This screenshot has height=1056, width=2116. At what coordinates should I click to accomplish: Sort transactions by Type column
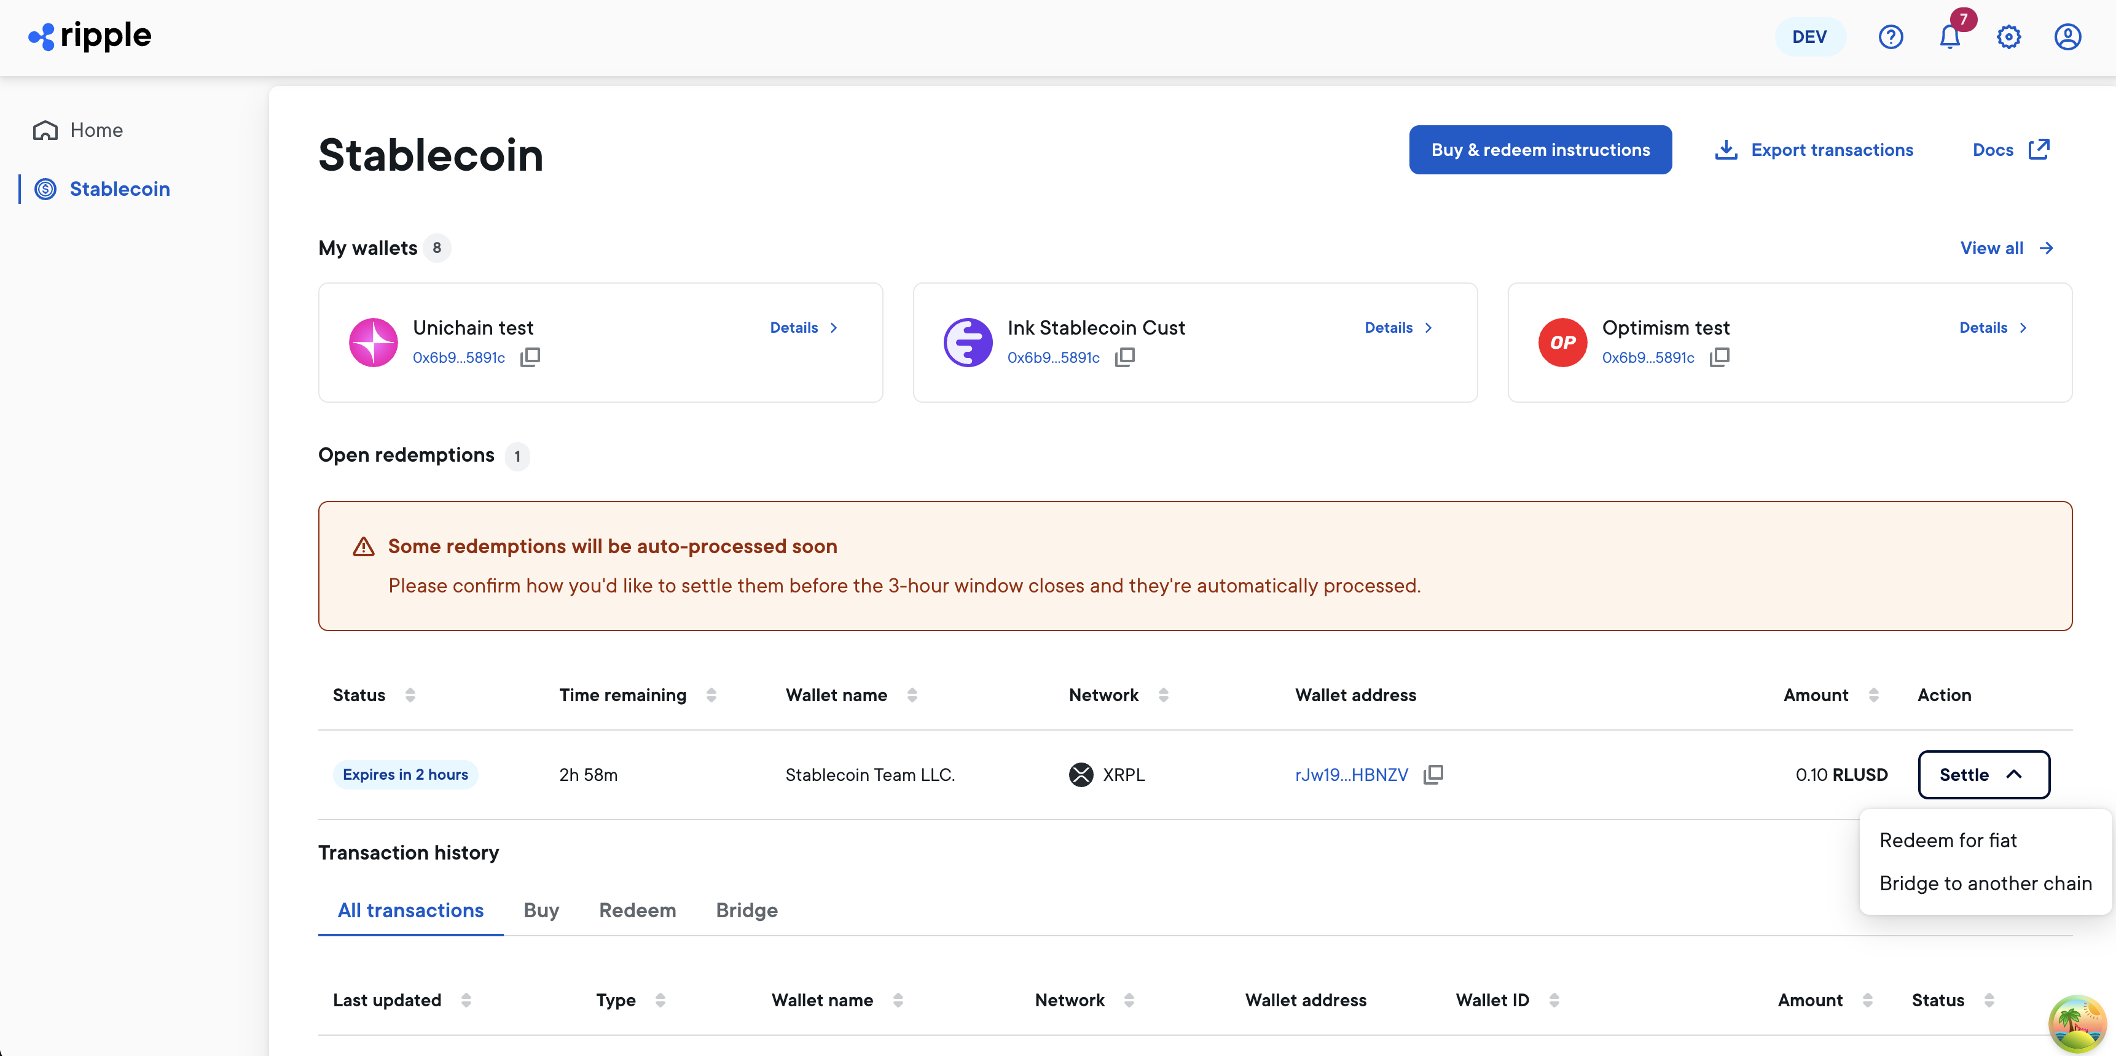[x=660, y=1000]
